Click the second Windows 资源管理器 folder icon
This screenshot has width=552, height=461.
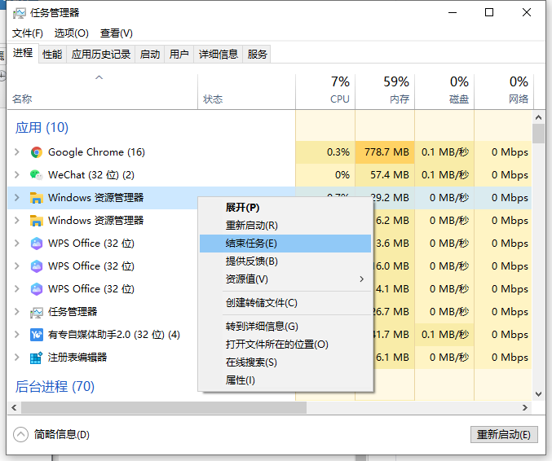(36, 221)
